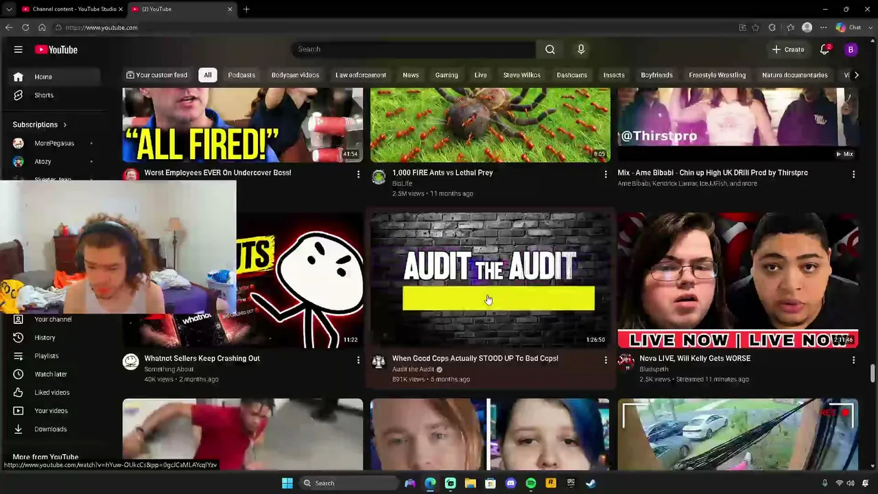Open the browser profile icon
The height and width of the screenshot is (494, 878).
pos(807,27)
